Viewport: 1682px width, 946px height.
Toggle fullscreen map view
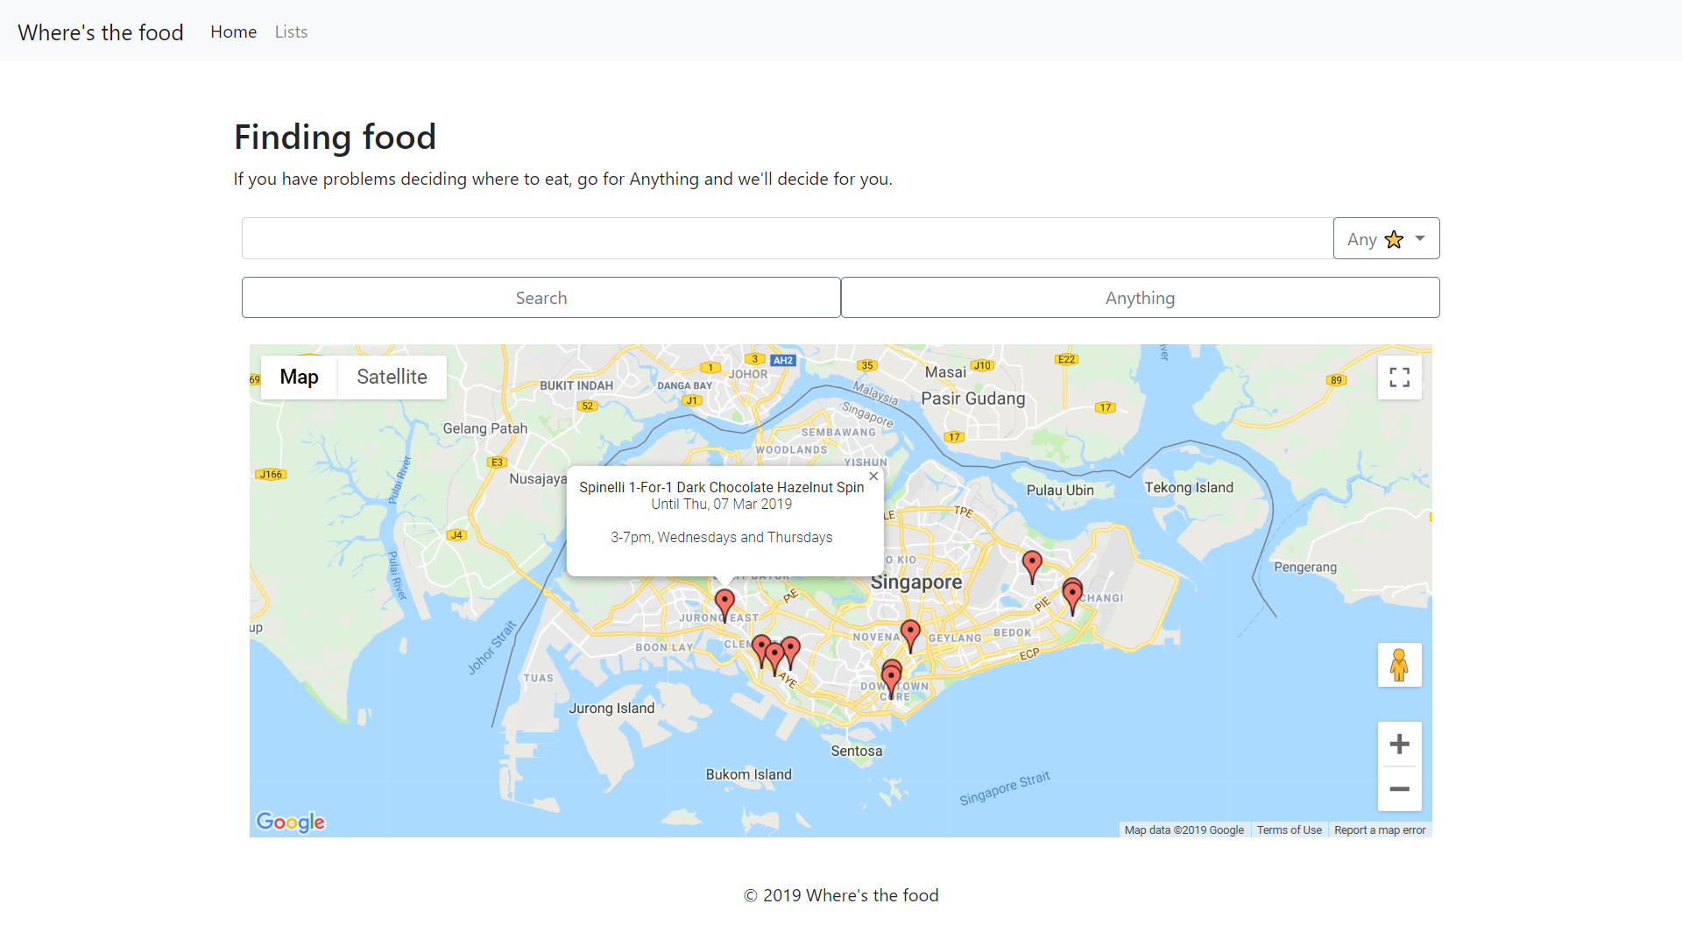[1399, 378]
